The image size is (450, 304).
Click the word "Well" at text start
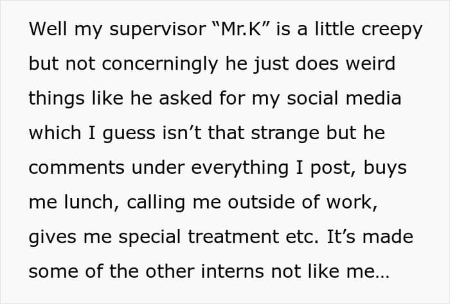[x=48, y=28]
